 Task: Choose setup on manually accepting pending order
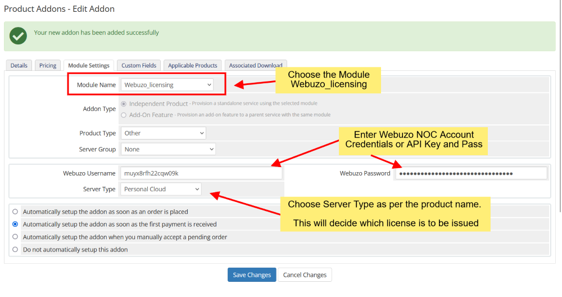15,237
